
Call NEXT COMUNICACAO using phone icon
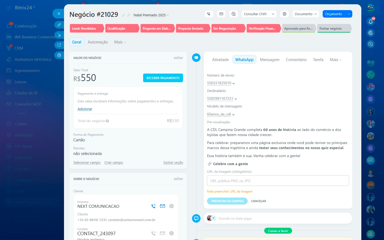coord(154,206)
